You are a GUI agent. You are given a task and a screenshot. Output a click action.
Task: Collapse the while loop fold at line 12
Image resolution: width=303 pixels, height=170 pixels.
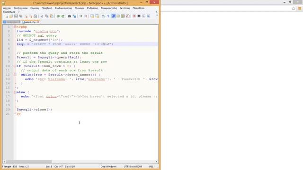coord(15,75)
